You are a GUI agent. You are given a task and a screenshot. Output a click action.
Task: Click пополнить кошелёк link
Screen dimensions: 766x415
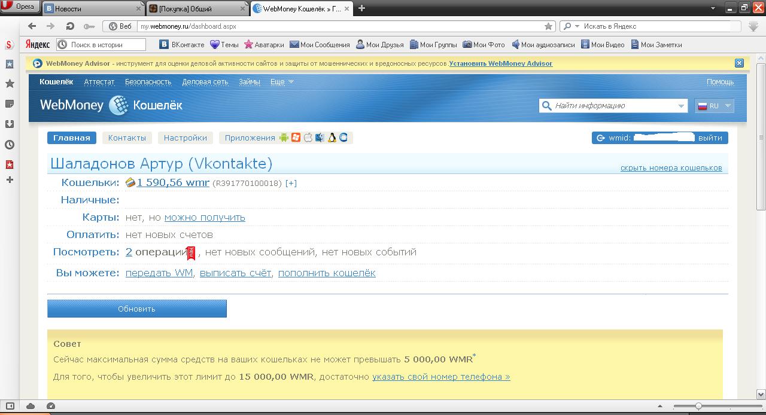coord(327,273)
